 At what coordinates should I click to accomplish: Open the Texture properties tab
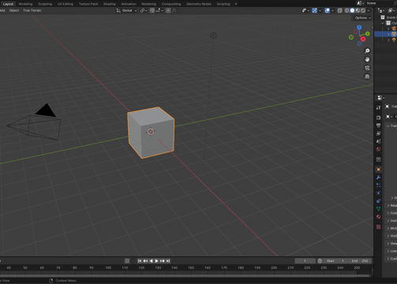tap(378, 226)
